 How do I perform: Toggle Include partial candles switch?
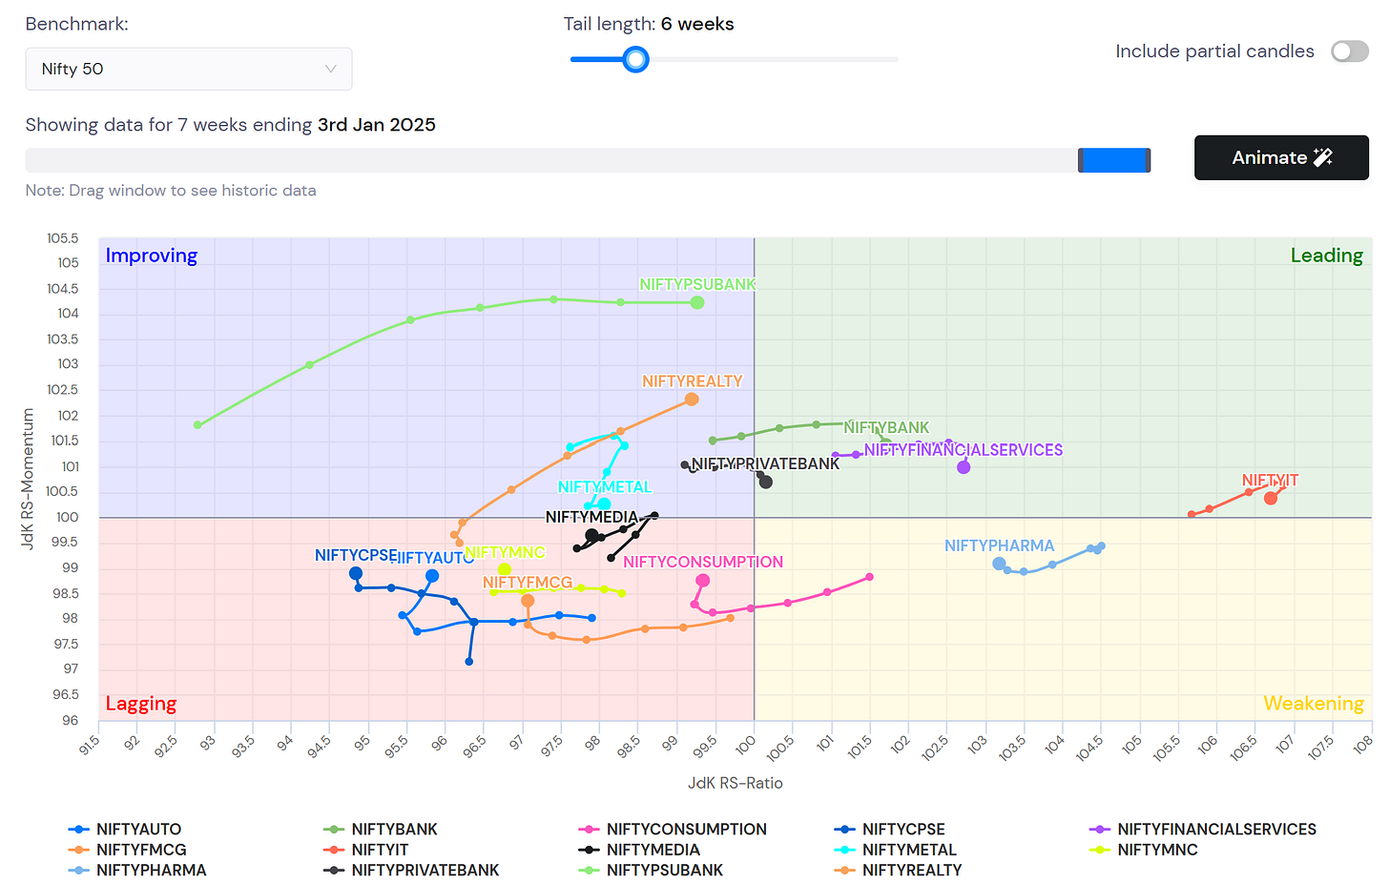1350,51
